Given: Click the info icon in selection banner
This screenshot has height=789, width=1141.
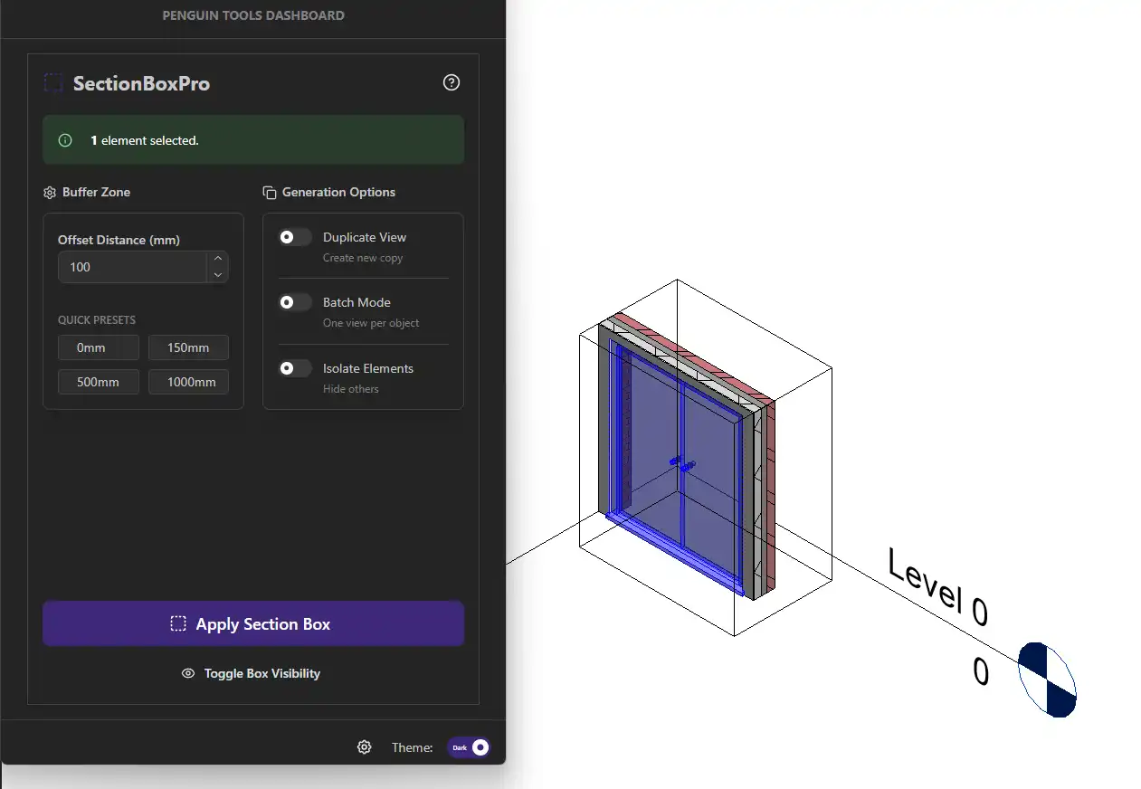Looking at the screenshot, I should (x=65, y=140).
